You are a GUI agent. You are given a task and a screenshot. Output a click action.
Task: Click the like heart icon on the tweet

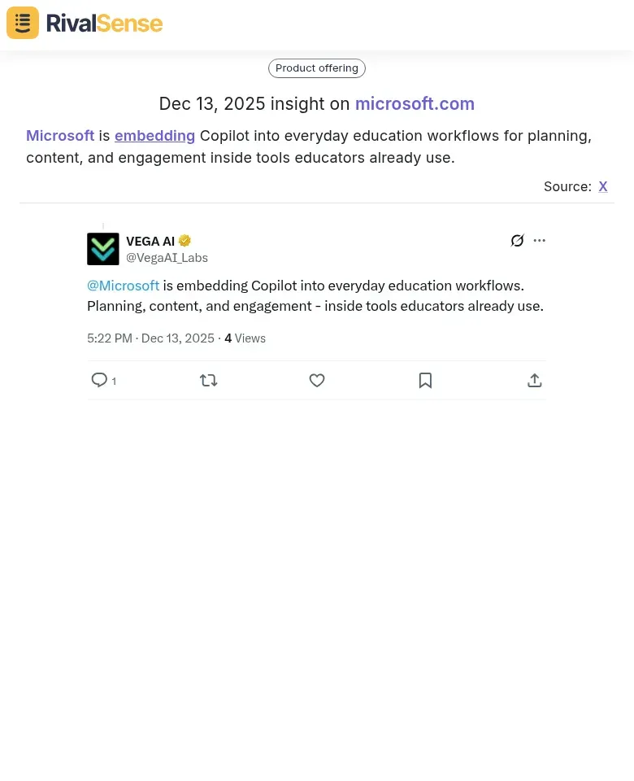point(317,380)
